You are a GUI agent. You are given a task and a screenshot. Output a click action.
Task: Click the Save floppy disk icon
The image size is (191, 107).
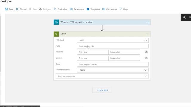6,9
